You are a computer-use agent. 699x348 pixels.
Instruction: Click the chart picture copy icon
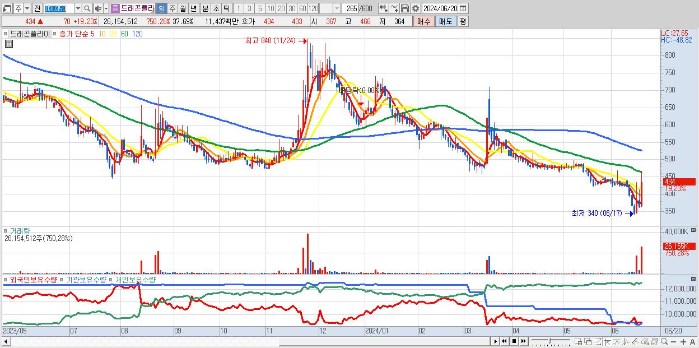(x=654, y=341)
